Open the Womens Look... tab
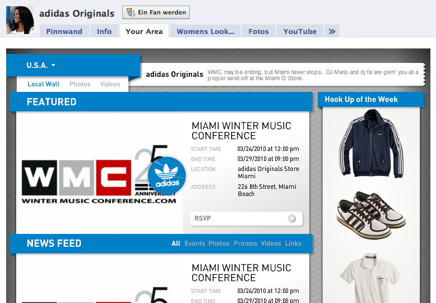The image size is (436, 303). pyautogui.click(x=205, y=31)
